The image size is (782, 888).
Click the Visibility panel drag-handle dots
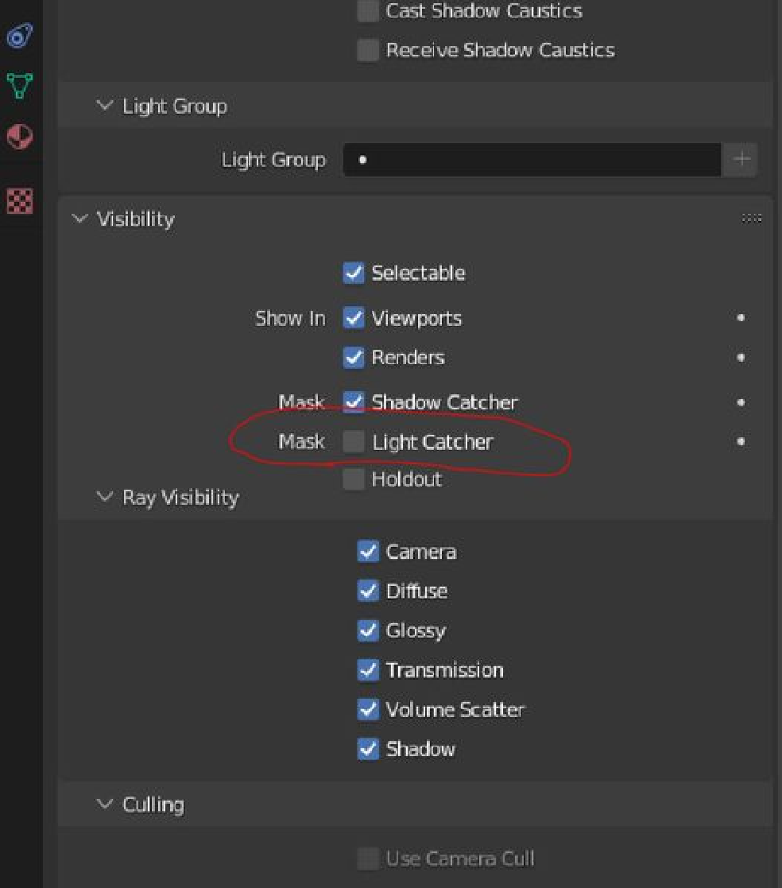coord(752,218)
